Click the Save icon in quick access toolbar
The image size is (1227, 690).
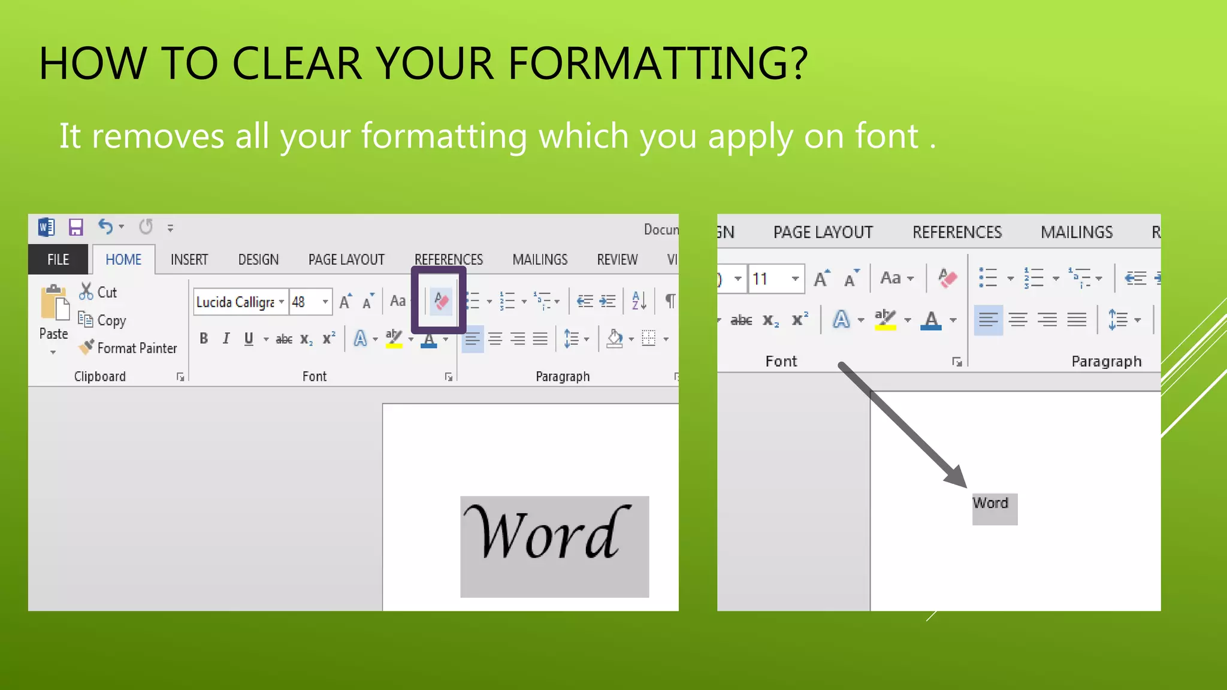[x=75, y=228]
